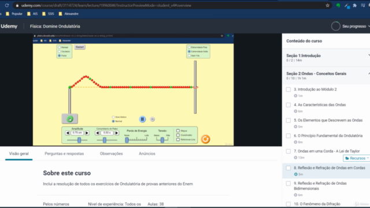Decrease amplitude with the left arrow
This screenshot has width=370, height=208.
click(x=68, y=133)
